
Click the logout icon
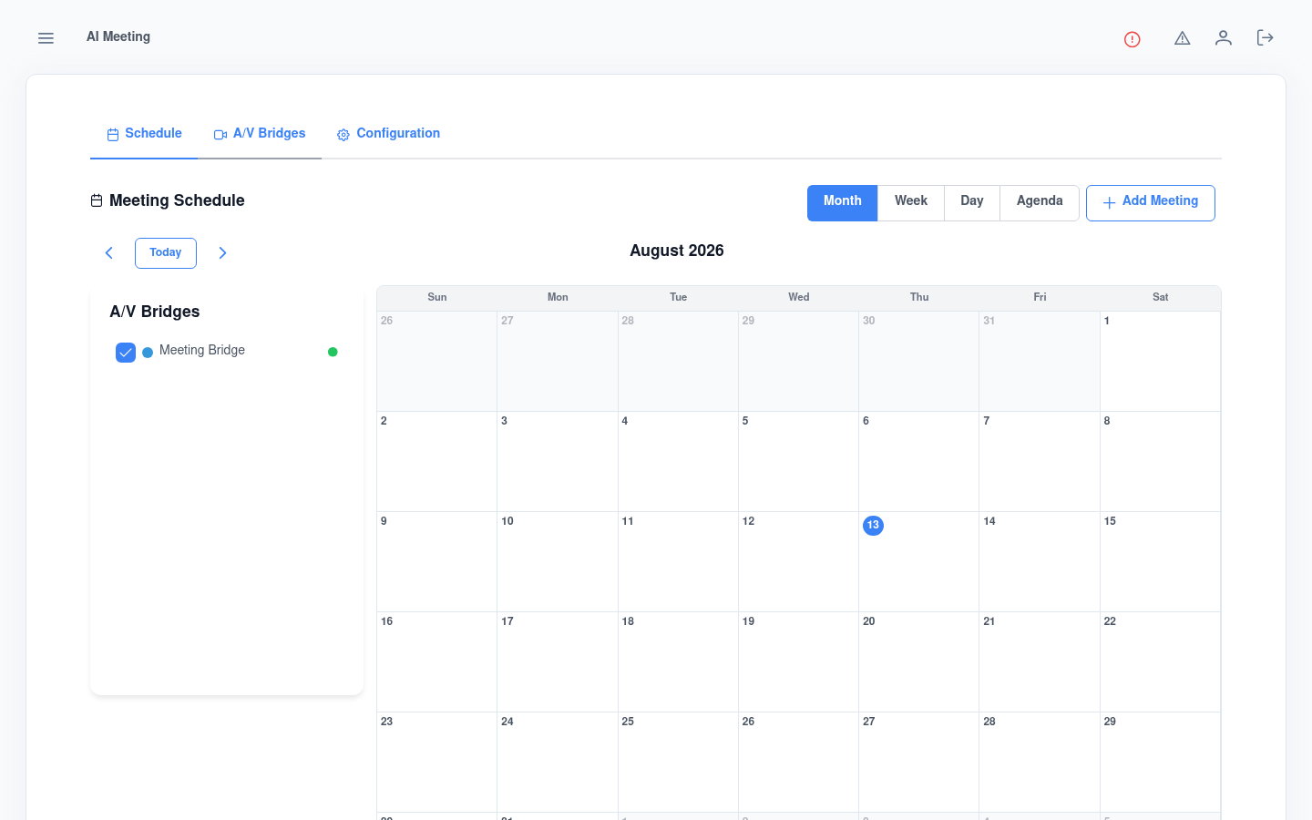[1265, 37]
